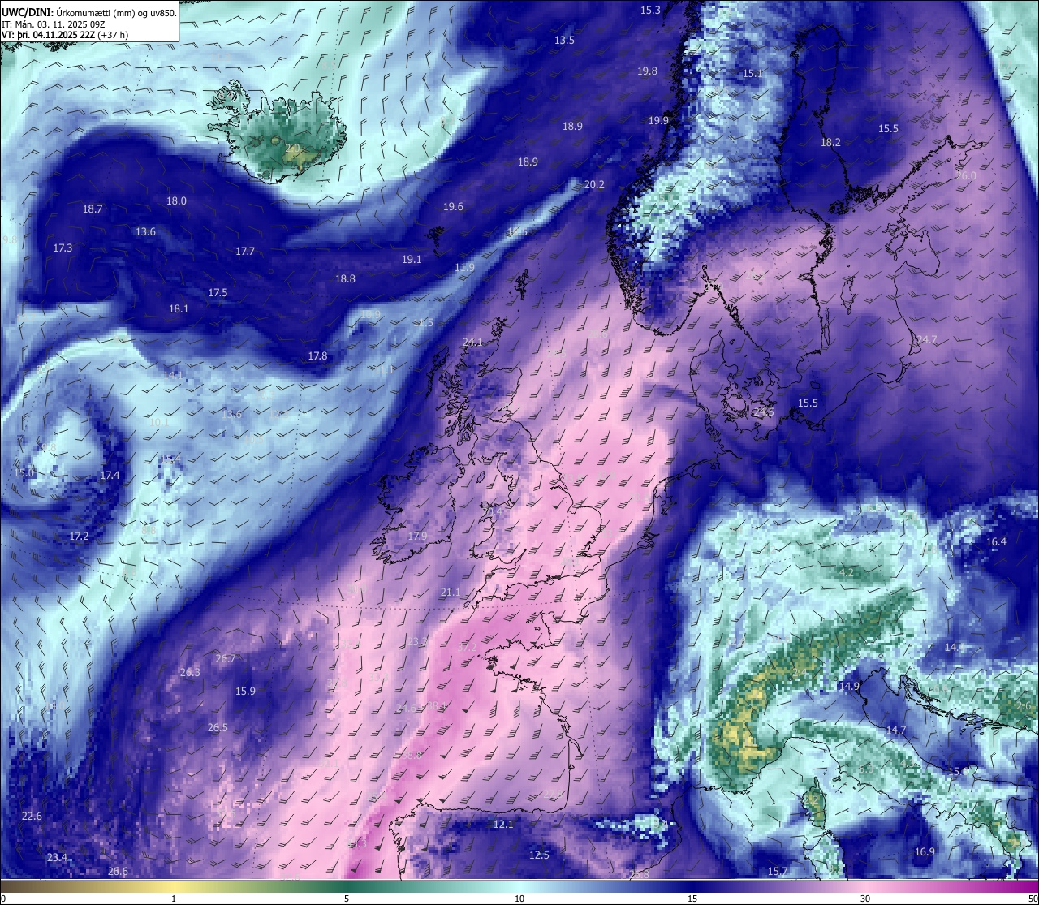The width and height of the screenshot is (1039, 905).
Task: Click the 1 tick label on the color scale
Action: coord(174,899)
